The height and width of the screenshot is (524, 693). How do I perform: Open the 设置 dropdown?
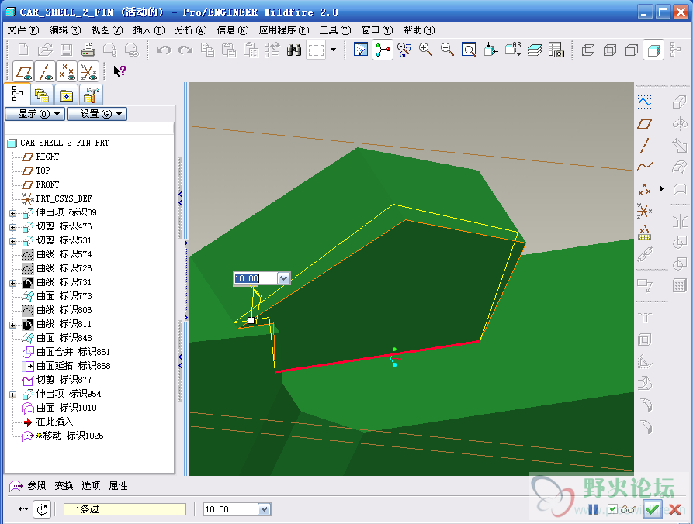(x=97, y=114)
